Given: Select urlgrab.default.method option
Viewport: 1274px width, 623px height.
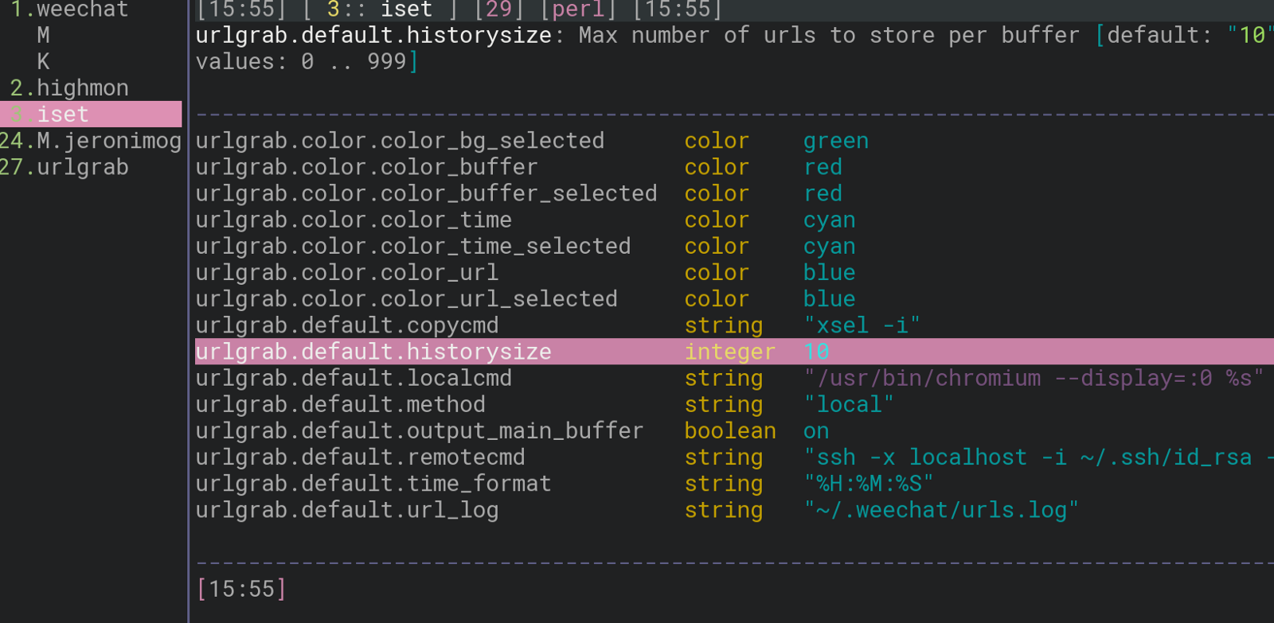Looking at the screenshot, I should pyautogui.click(x=340, y=404).
